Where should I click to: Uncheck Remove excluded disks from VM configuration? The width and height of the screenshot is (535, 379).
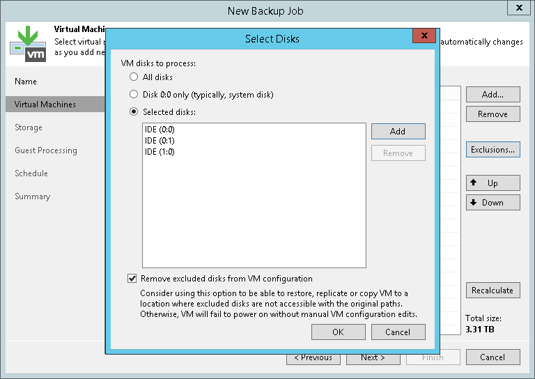(x=132, y=279)
